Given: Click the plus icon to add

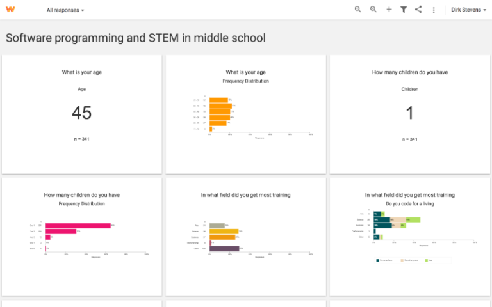Looking at the screenshot, I should [x=389, y=10].
